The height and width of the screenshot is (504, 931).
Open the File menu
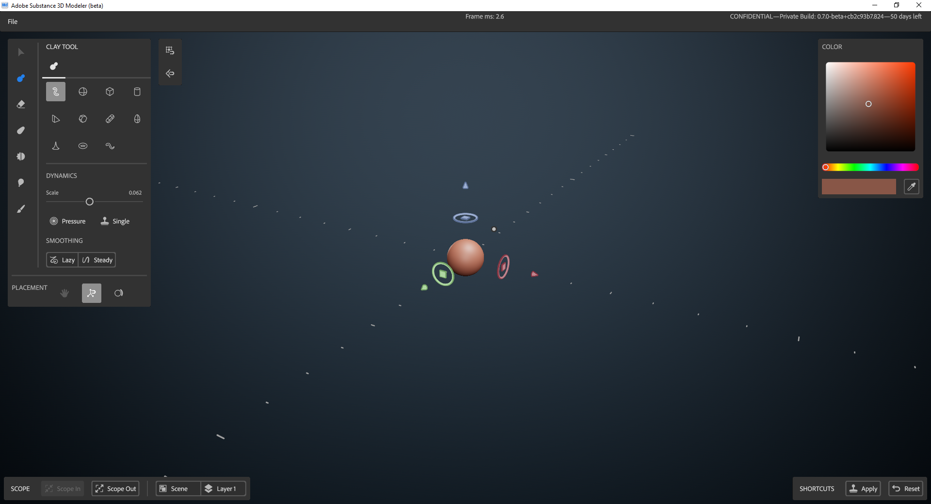[13, 22]
